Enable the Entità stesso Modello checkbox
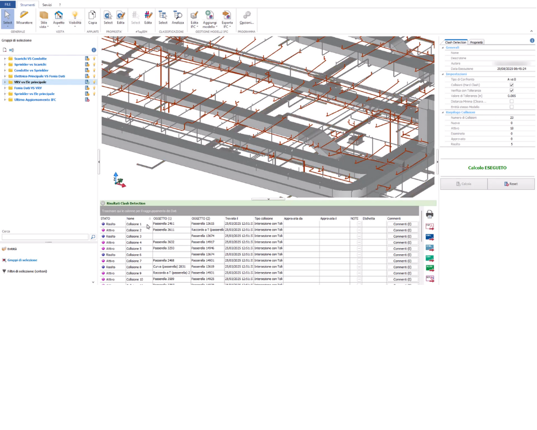Viewport: 537px width, 430px height. [512, 107]
